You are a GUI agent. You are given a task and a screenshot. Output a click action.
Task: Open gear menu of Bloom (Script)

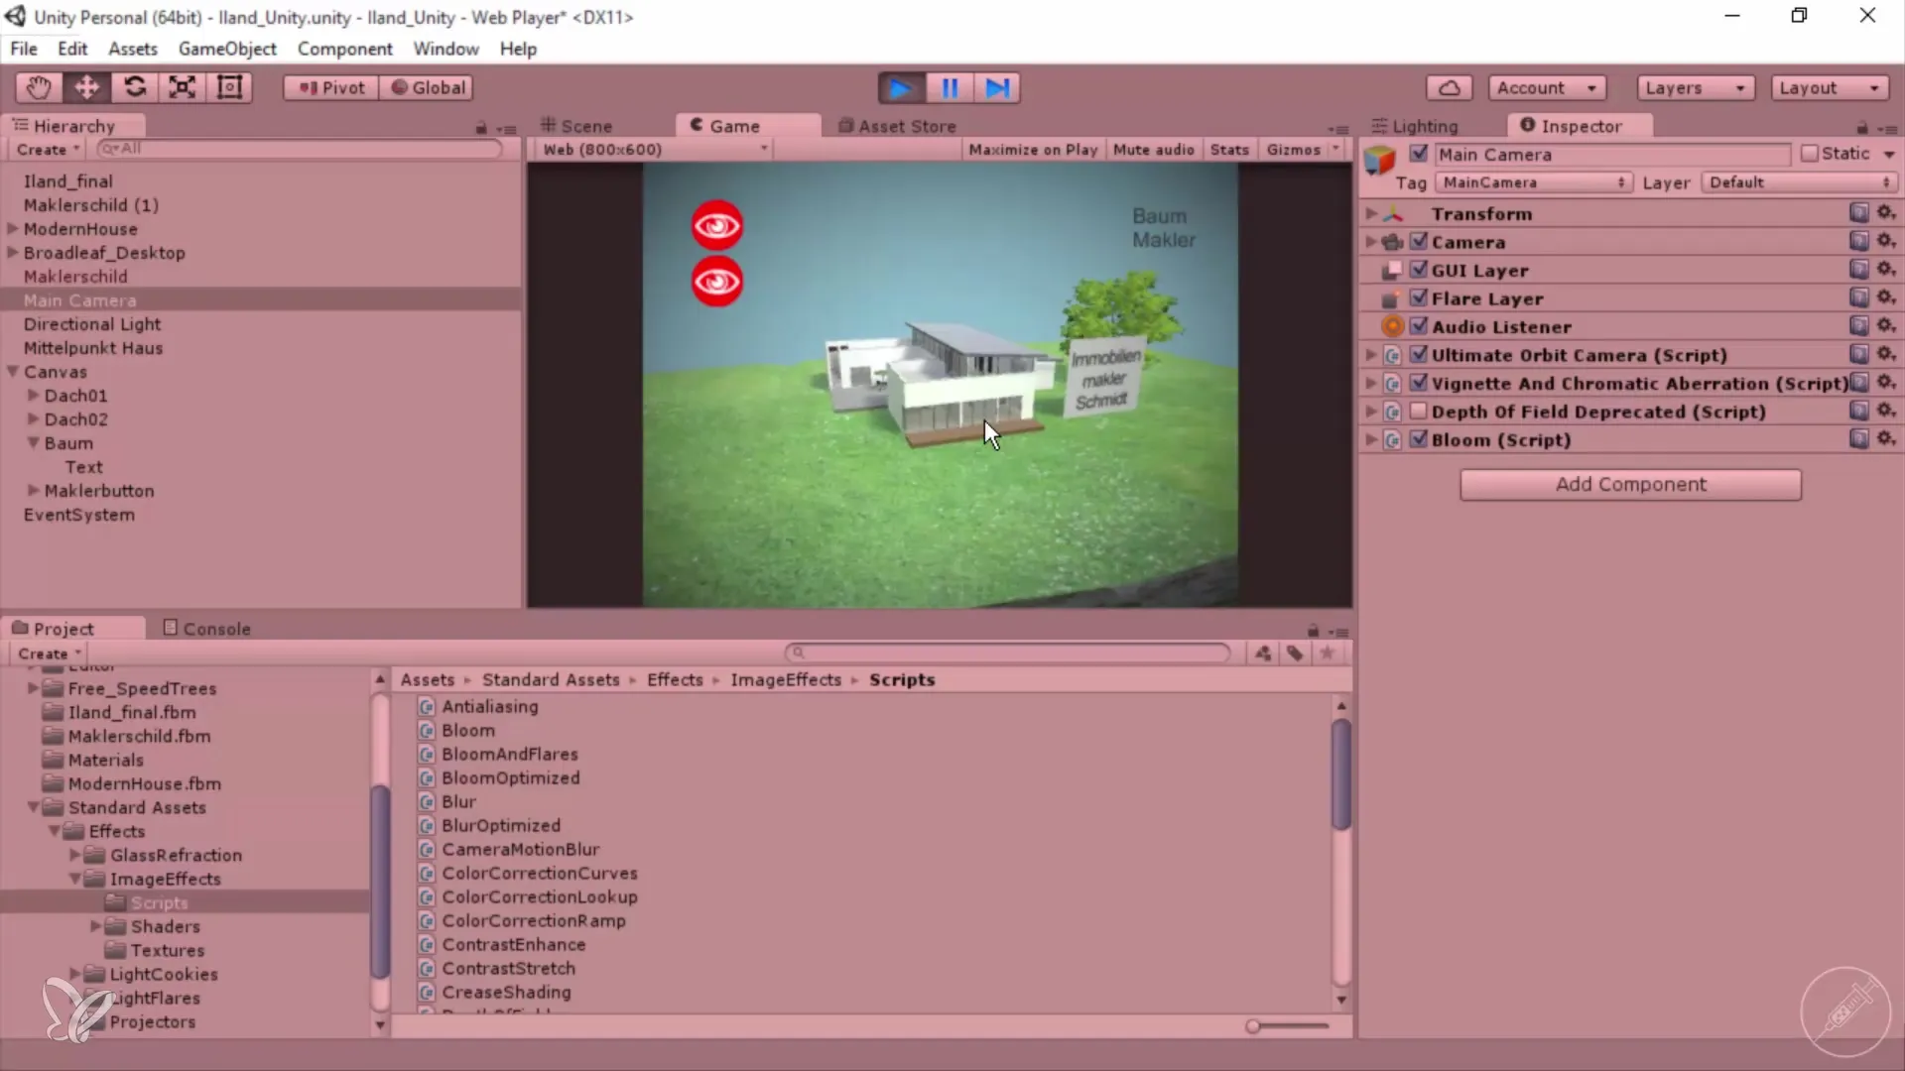coord(1886,438)
